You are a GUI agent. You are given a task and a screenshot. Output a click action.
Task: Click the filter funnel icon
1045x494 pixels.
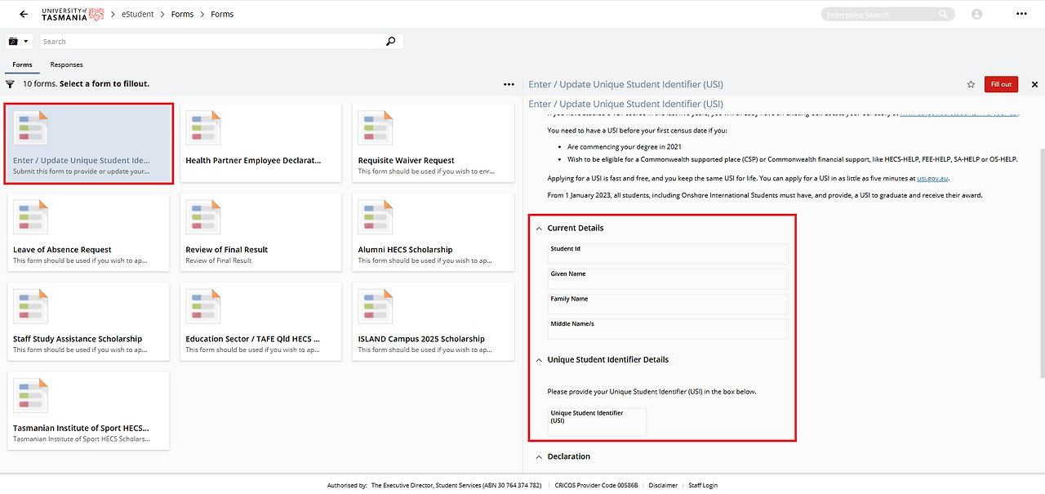(11, 84)
